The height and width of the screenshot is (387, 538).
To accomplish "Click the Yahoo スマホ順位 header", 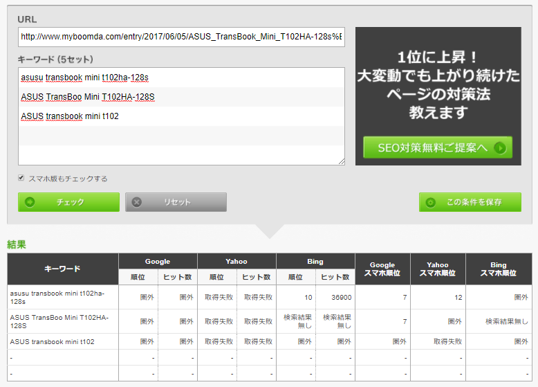I will 438,269.
